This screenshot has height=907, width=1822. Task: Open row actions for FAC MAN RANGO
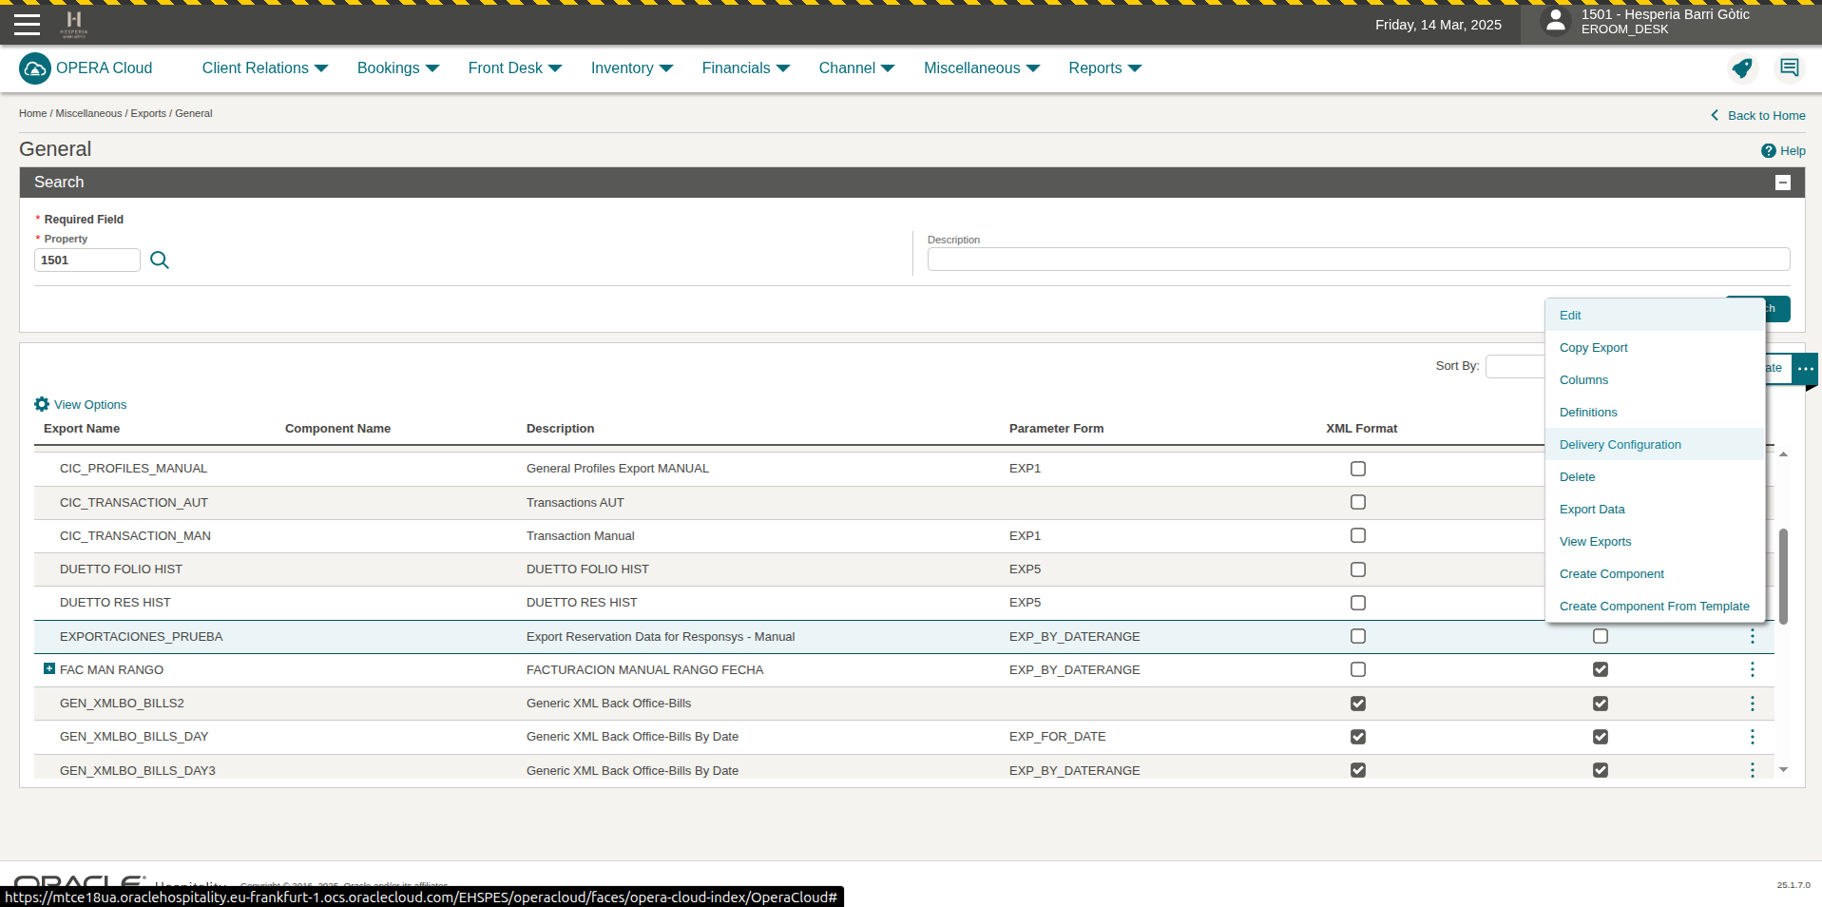(1752, 670)
